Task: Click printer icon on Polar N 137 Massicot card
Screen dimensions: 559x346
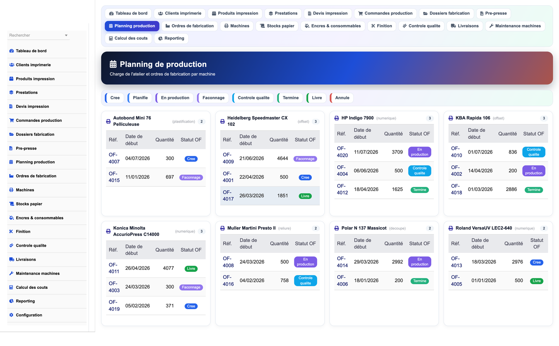Action: (x=337, y=228)
